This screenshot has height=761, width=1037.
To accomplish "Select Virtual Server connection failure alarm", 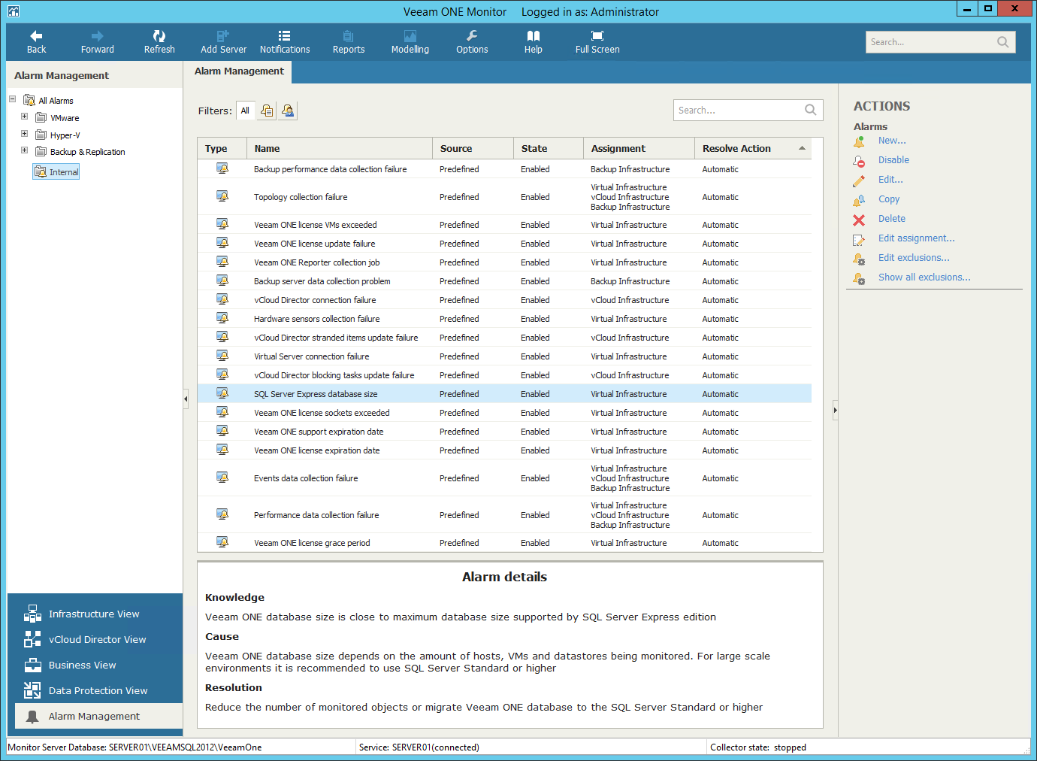I will click(x=504, y=356).
